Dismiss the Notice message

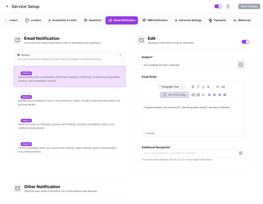(x=120, y=55)
